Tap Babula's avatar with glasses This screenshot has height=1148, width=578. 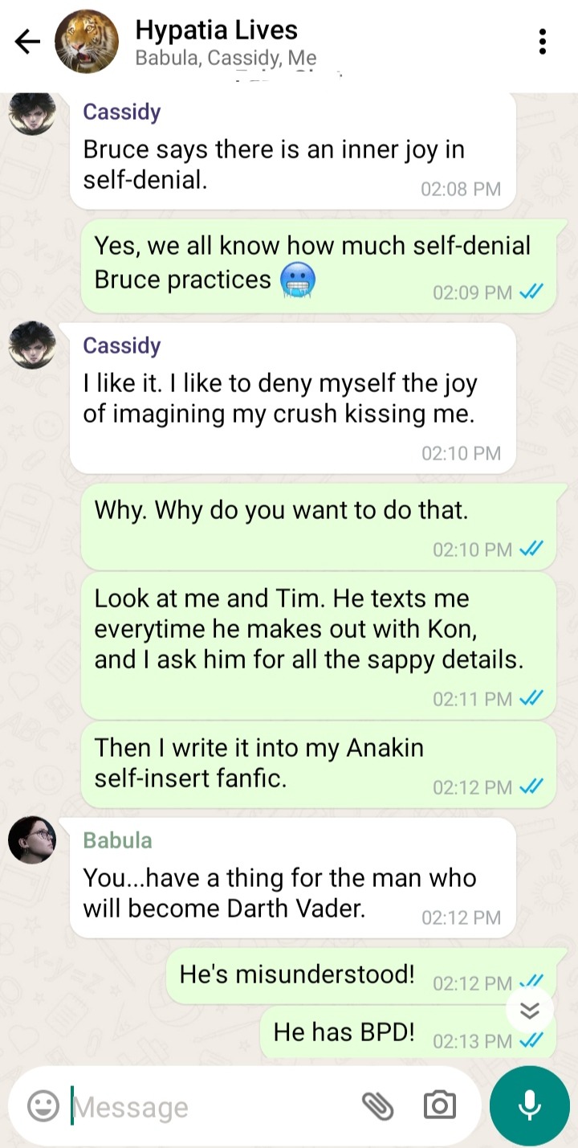coord(32,840)
